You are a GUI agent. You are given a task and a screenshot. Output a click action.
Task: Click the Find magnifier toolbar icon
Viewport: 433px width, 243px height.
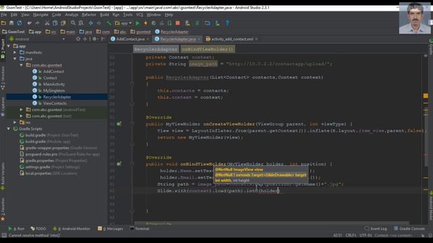pyautogui.click(x=73, y=23)
